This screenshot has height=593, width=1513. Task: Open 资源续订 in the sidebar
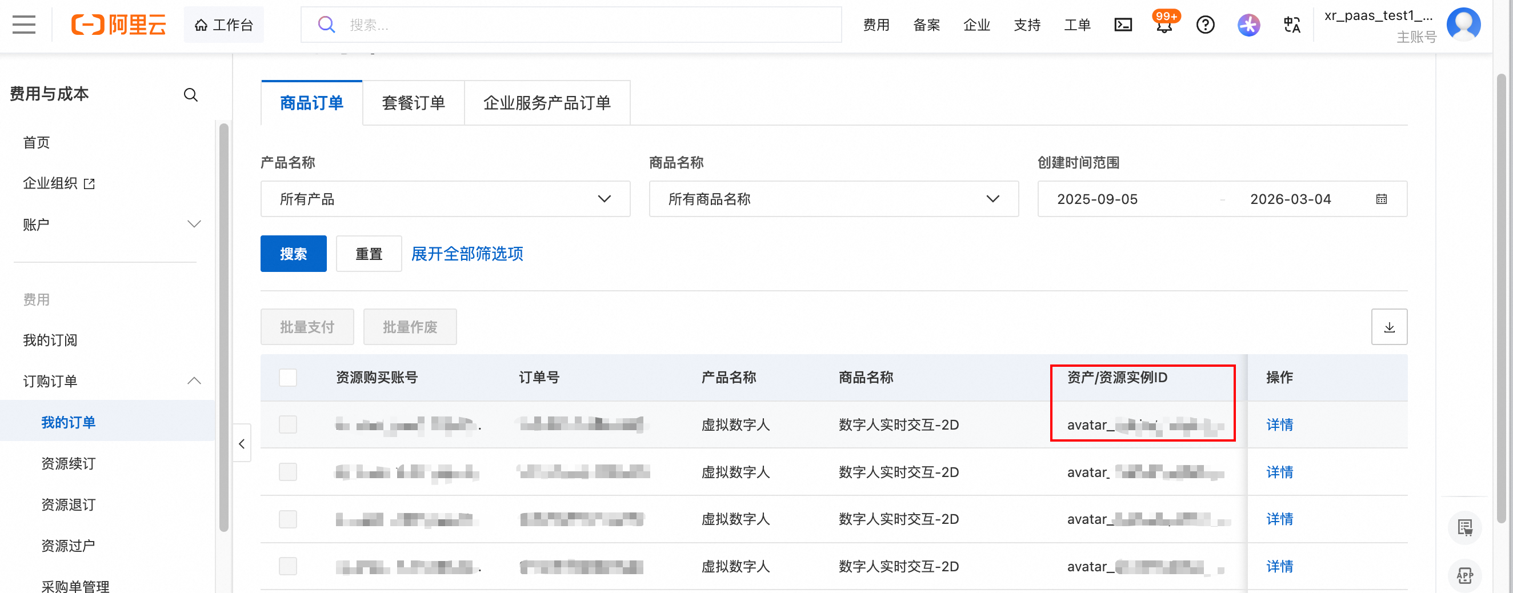pyautogui.click(x=68, y=463)
